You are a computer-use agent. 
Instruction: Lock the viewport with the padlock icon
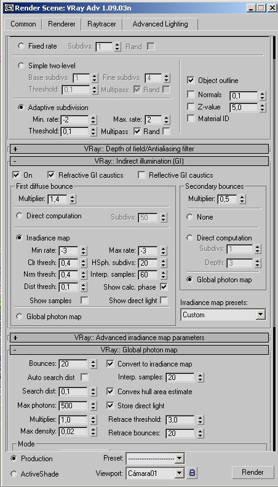point(193,473)
